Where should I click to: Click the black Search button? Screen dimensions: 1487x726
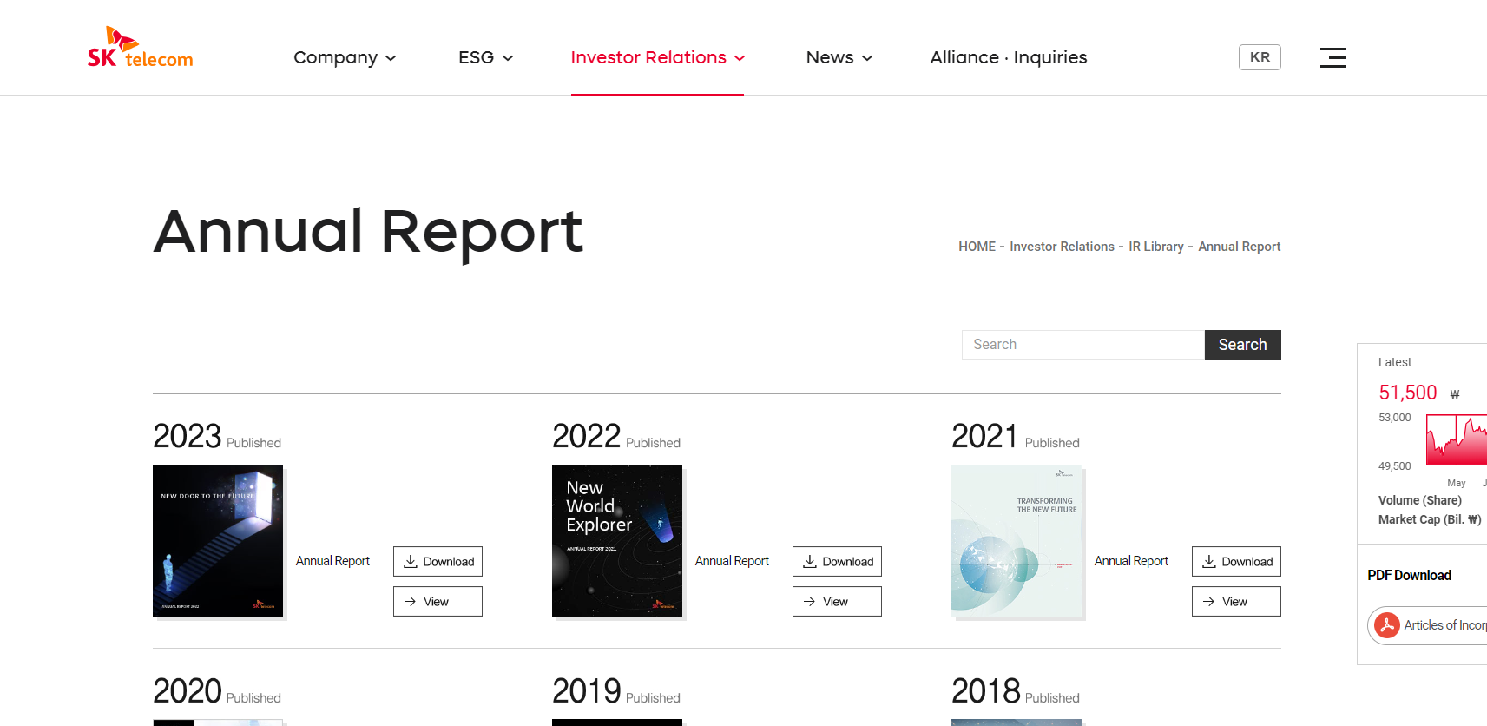(x=1242, y=345)
